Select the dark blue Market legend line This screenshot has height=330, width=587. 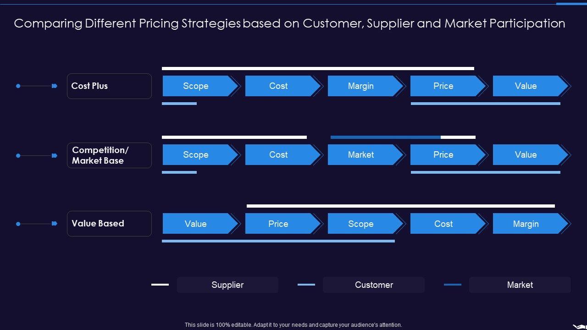click(452, 285)
